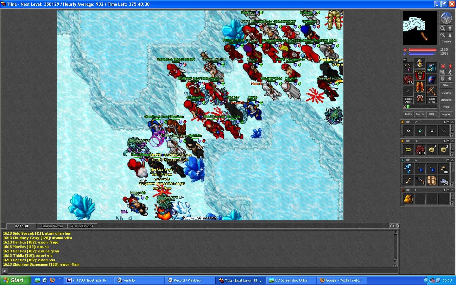Go up a level in BP – 2

pyautogui.click(x=445, y=122)
